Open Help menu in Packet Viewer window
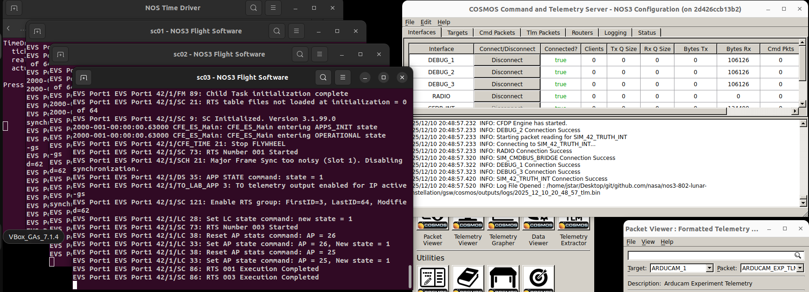The width and height of the screenshot is (809, 292). coord(667,242)
